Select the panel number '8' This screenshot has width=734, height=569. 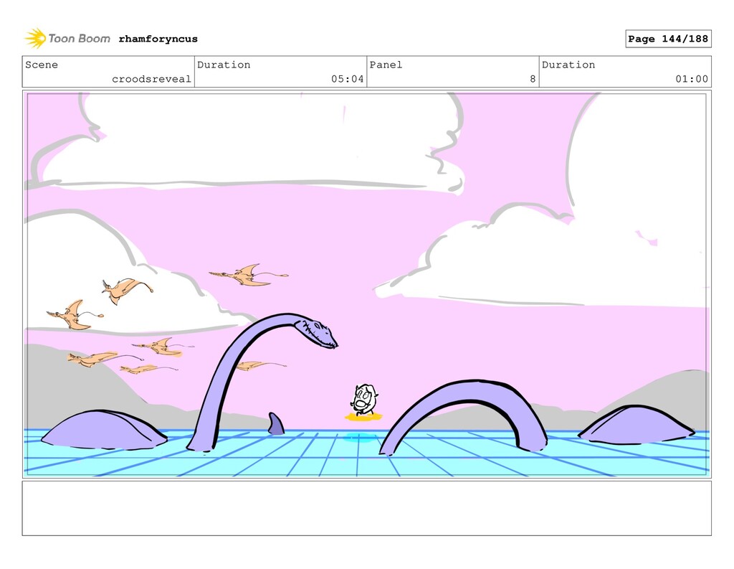[533, 79]
